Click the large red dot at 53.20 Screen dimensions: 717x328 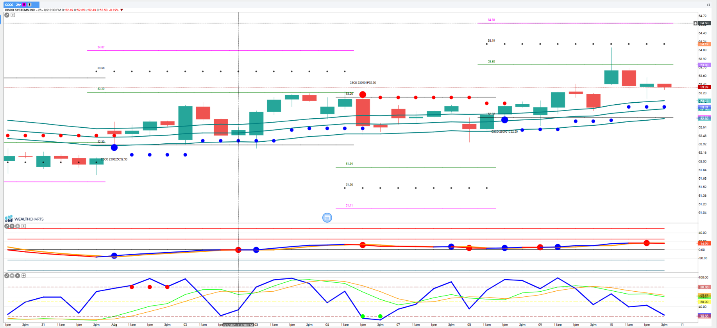pyautogui.click(x=363, y=94)
